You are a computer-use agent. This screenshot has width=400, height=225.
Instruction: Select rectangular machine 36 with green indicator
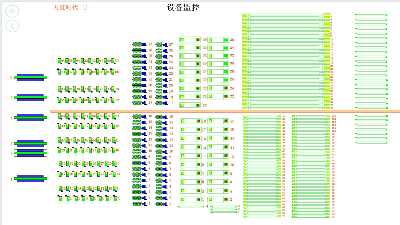tap(218, 40)
